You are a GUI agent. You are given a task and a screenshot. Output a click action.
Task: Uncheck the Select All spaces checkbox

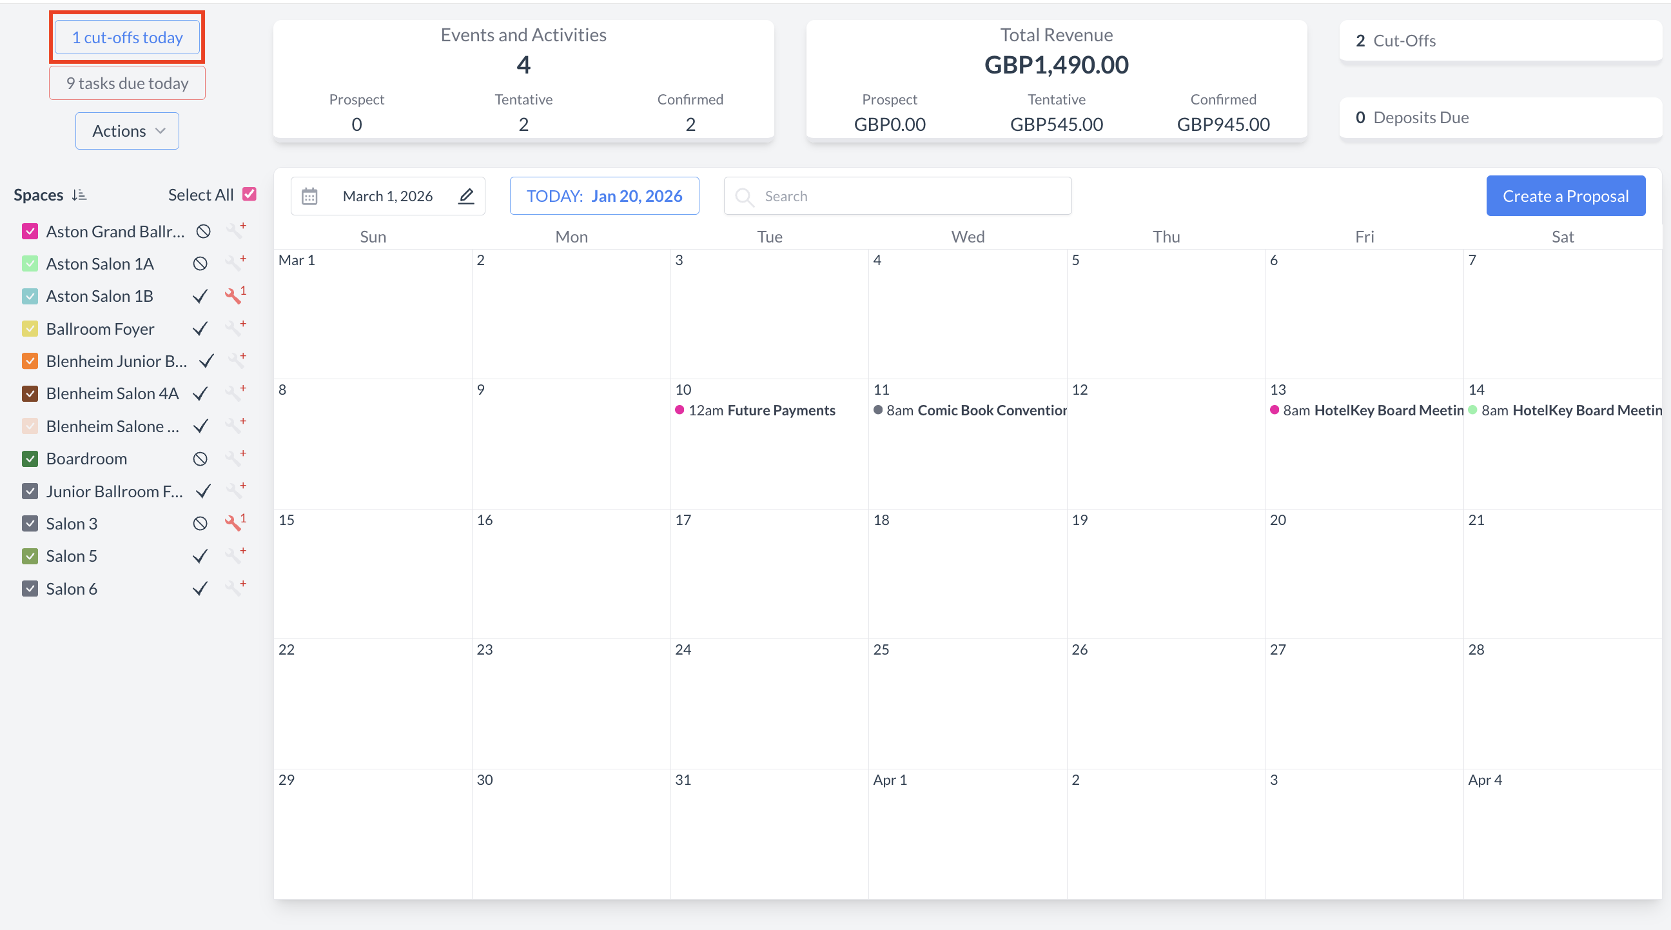(249, 194)
